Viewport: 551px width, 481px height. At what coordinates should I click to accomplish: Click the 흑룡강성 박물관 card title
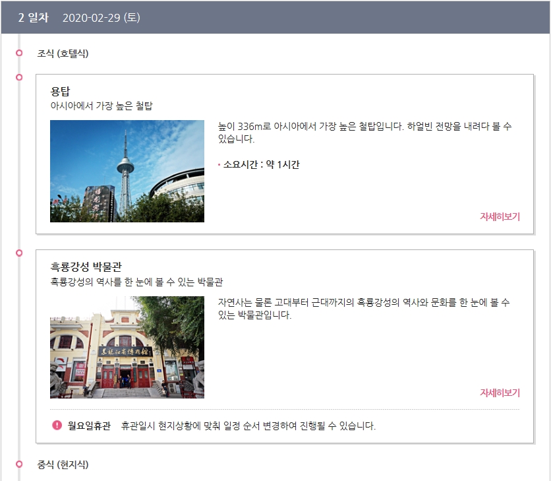tap(86, 267)
